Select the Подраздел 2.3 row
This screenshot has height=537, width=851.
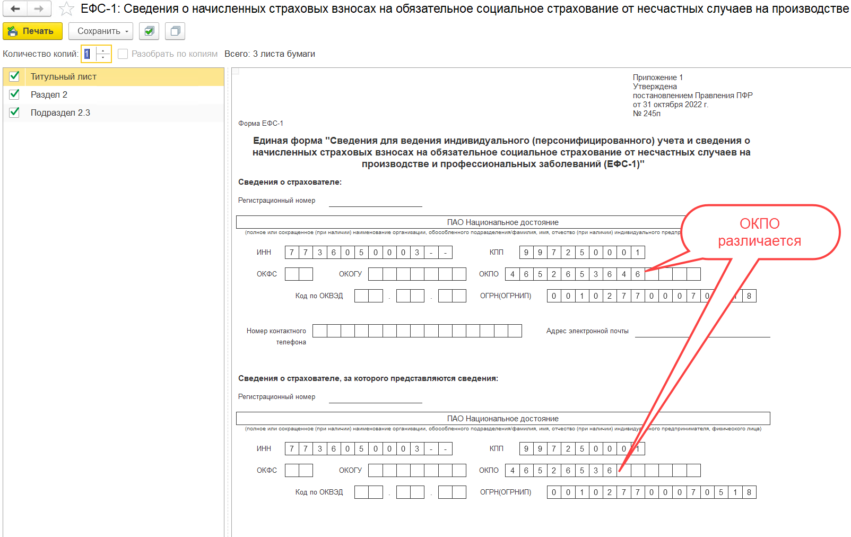coord(114,112)
